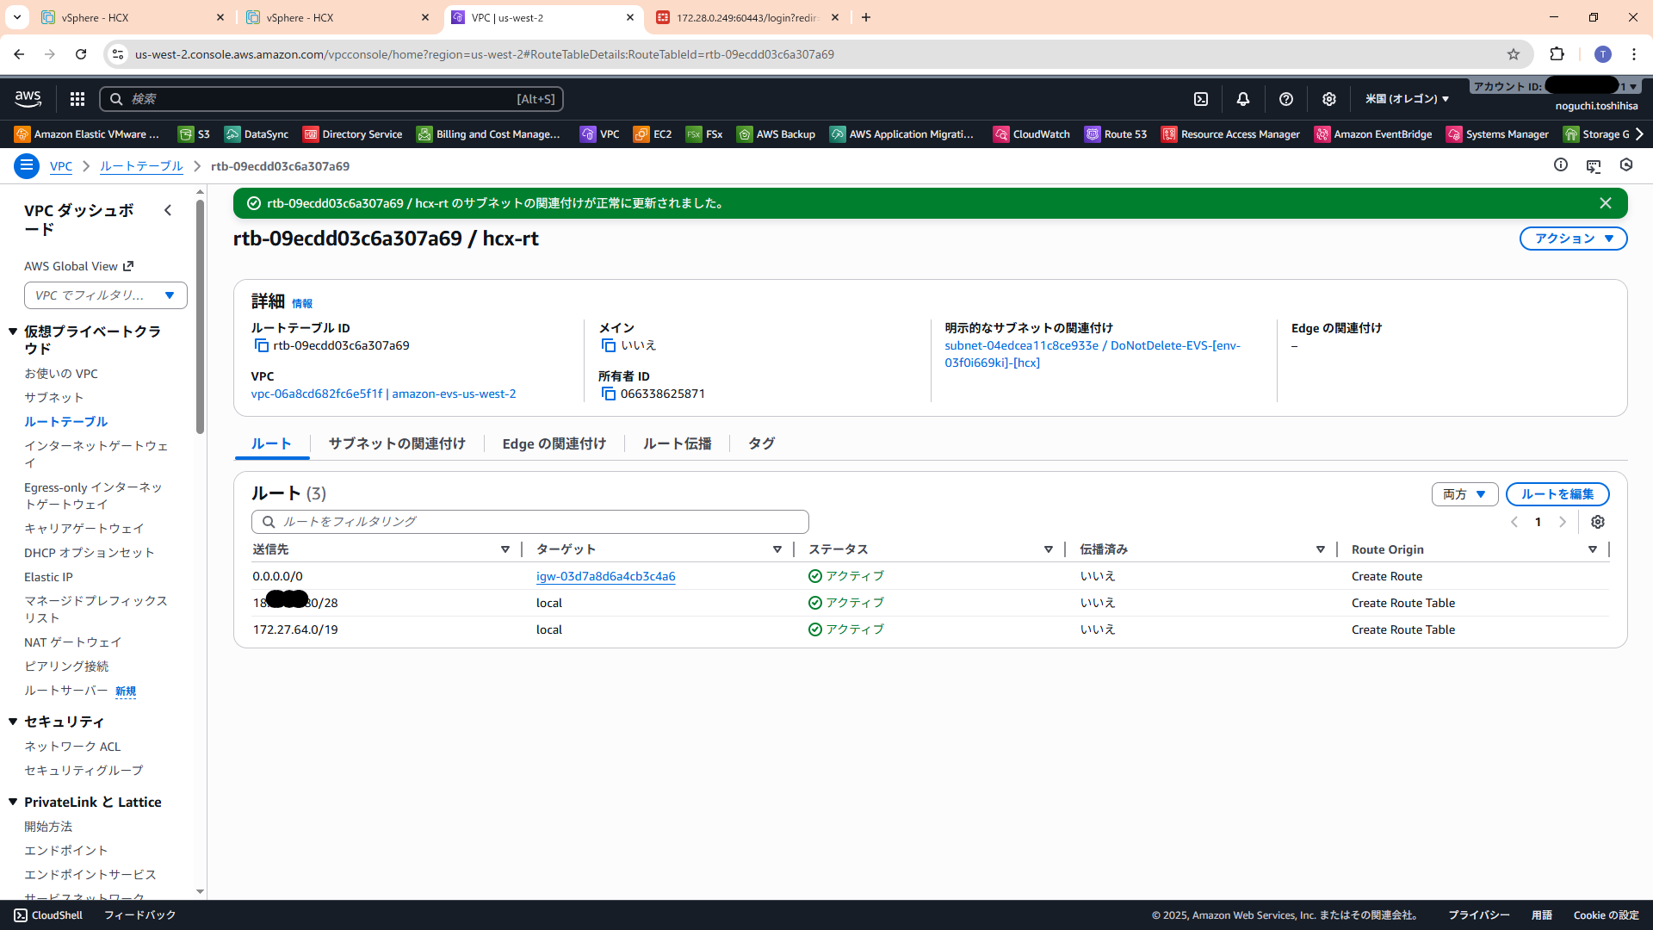
Task: Open the アクション dropdown menu
Action: click(1573, 239)
